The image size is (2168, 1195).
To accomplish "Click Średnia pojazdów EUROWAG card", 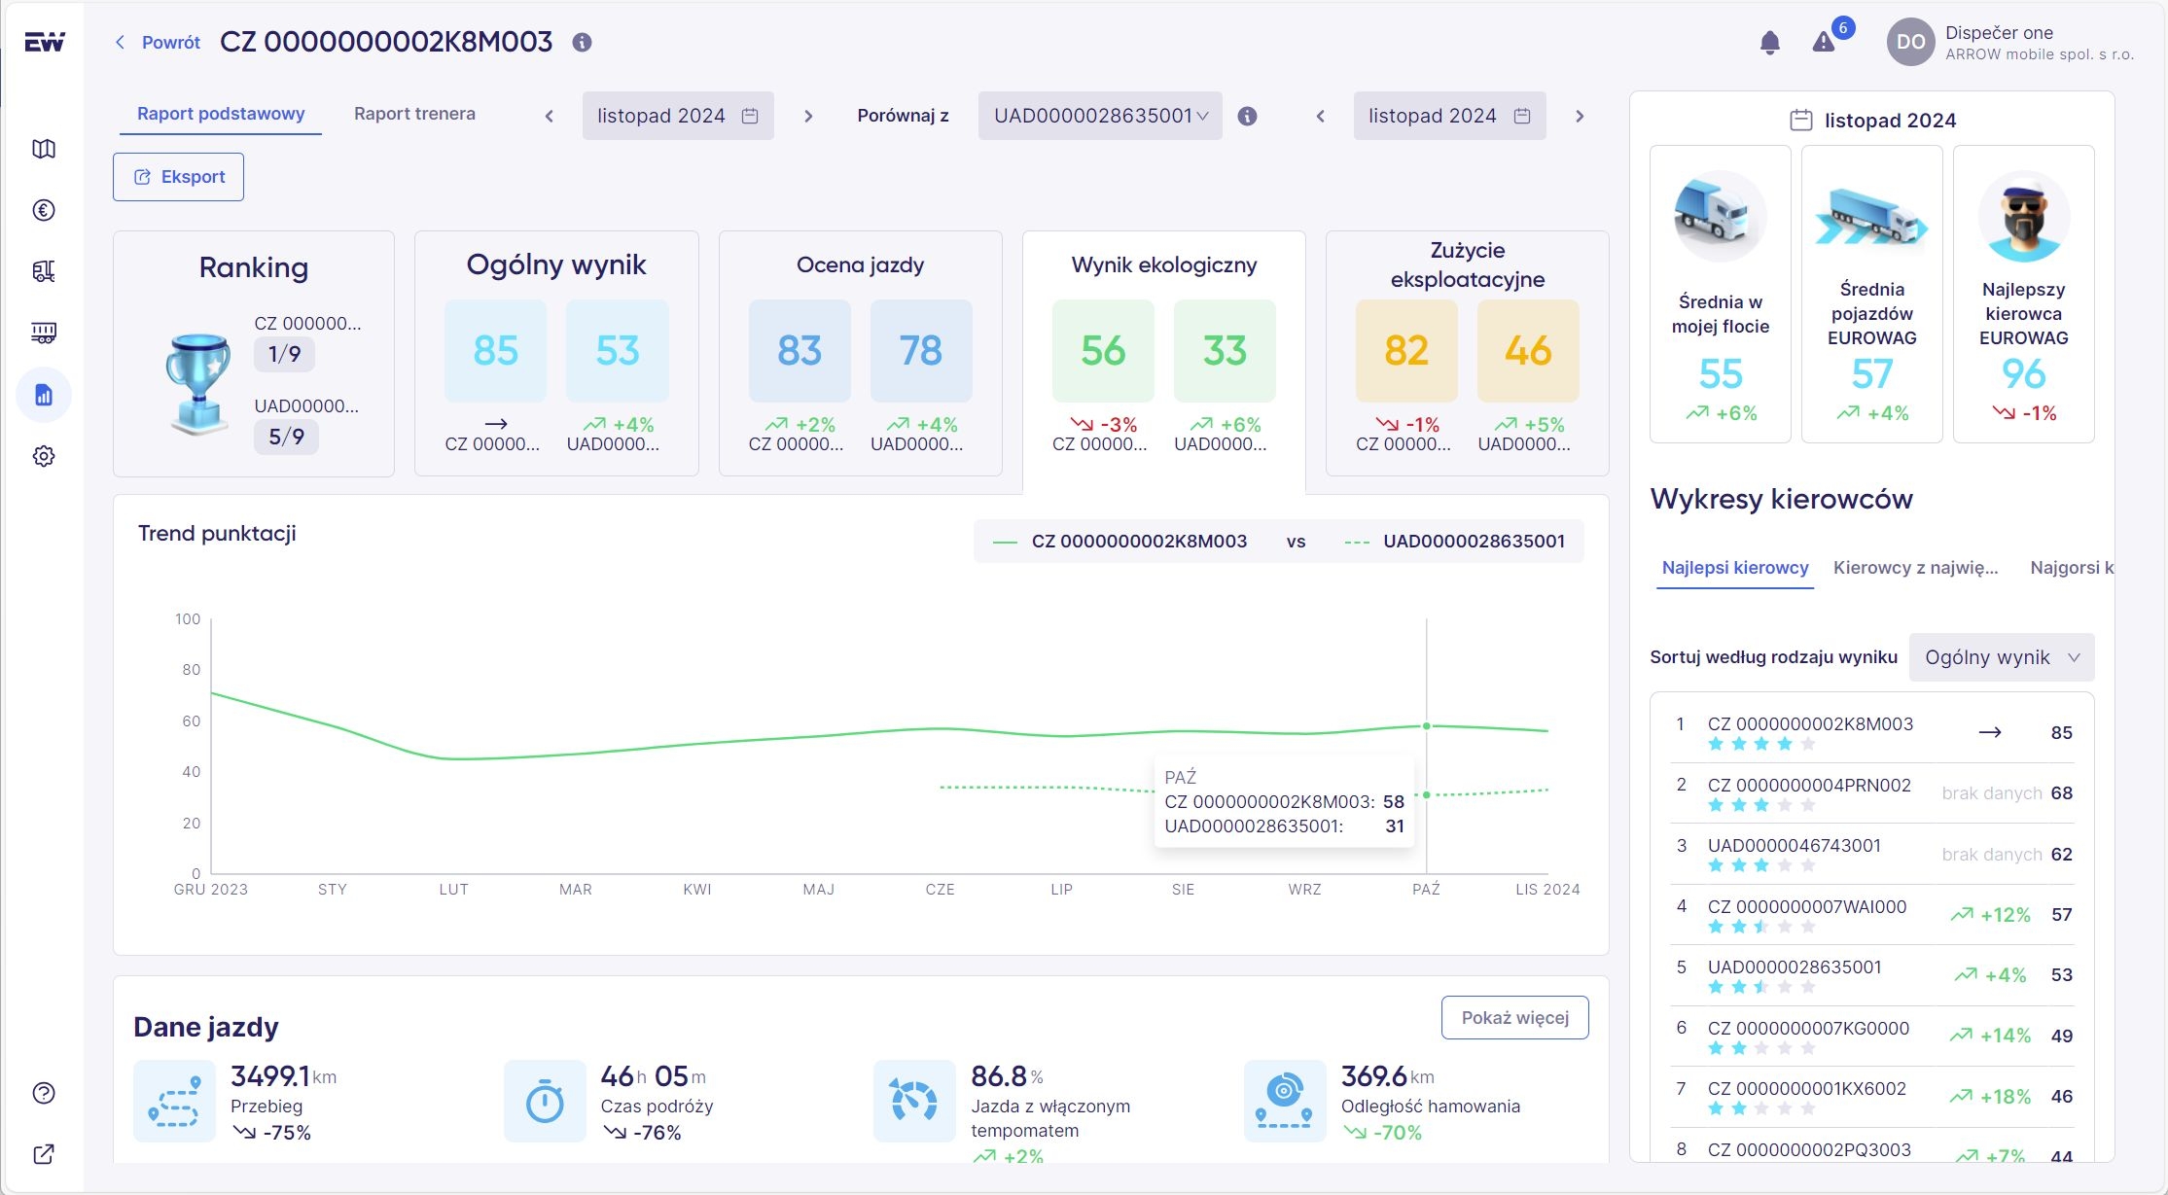I will (x=1871, y=295).
